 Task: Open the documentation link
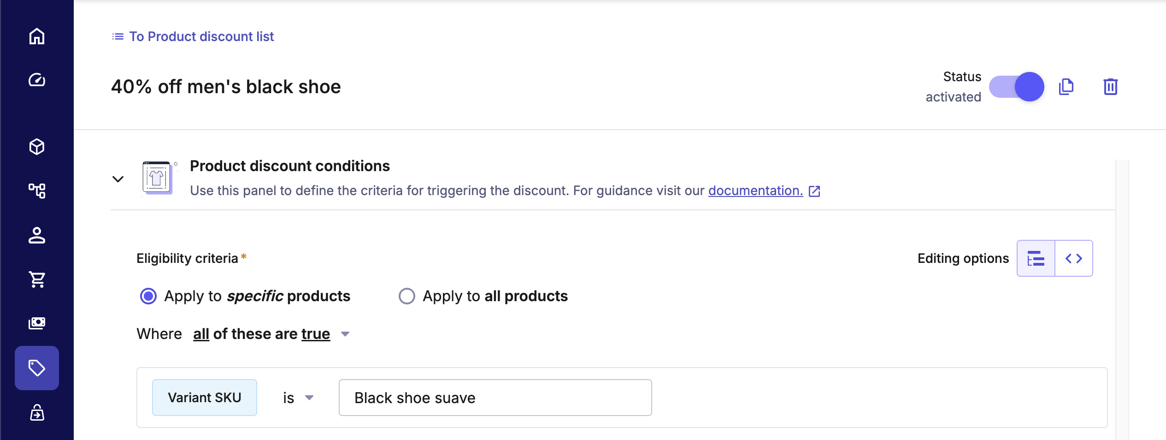pos(755,190)
